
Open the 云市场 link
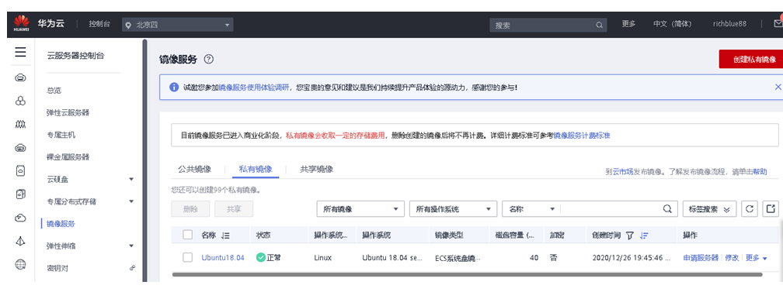(623, 171)
